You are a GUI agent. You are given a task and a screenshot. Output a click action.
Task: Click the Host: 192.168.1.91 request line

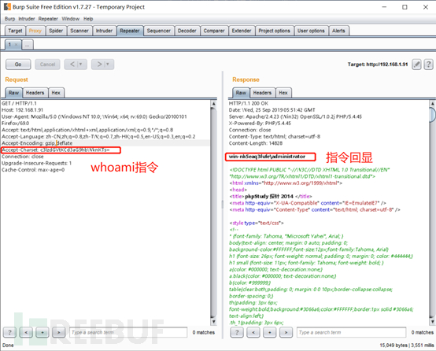(23, 110)
